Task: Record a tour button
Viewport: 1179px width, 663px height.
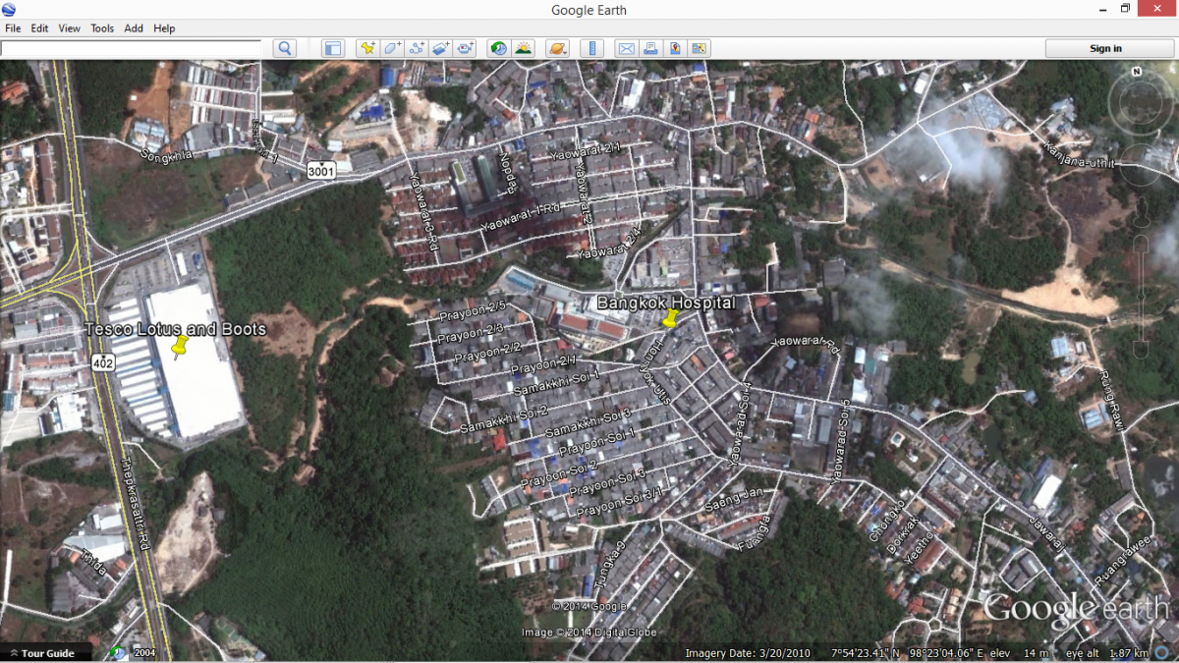Action: coord(466,48)
